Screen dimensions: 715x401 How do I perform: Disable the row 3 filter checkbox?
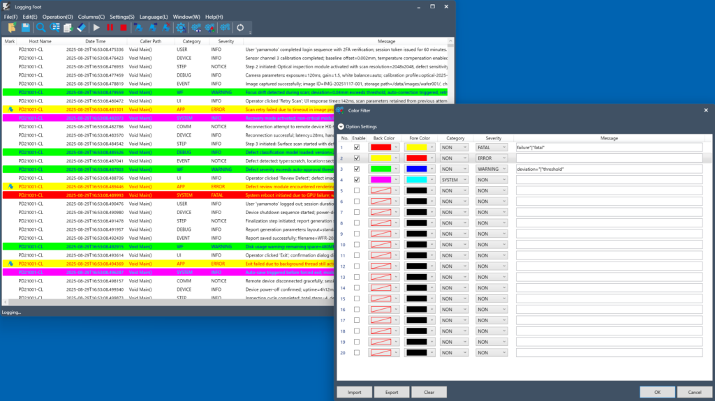click(357, 169)
